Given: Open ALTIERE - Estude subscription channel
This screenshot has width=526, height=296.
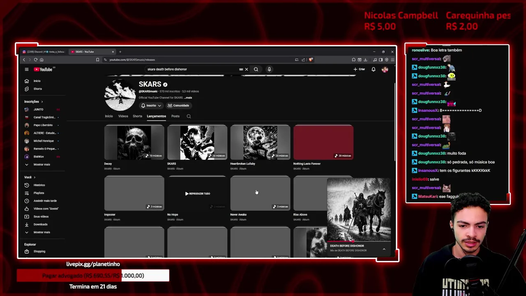Looking at the screenshot, I should coord(44,133).
